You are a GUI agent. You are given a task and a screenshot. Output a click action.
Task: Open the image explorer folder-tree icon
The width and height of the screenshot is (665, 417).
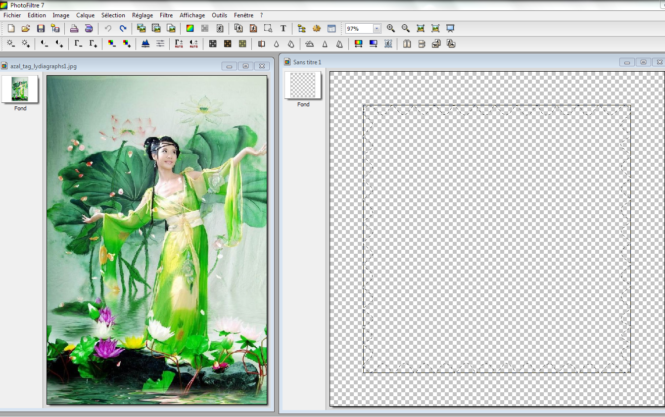click(x=301, y=29)
